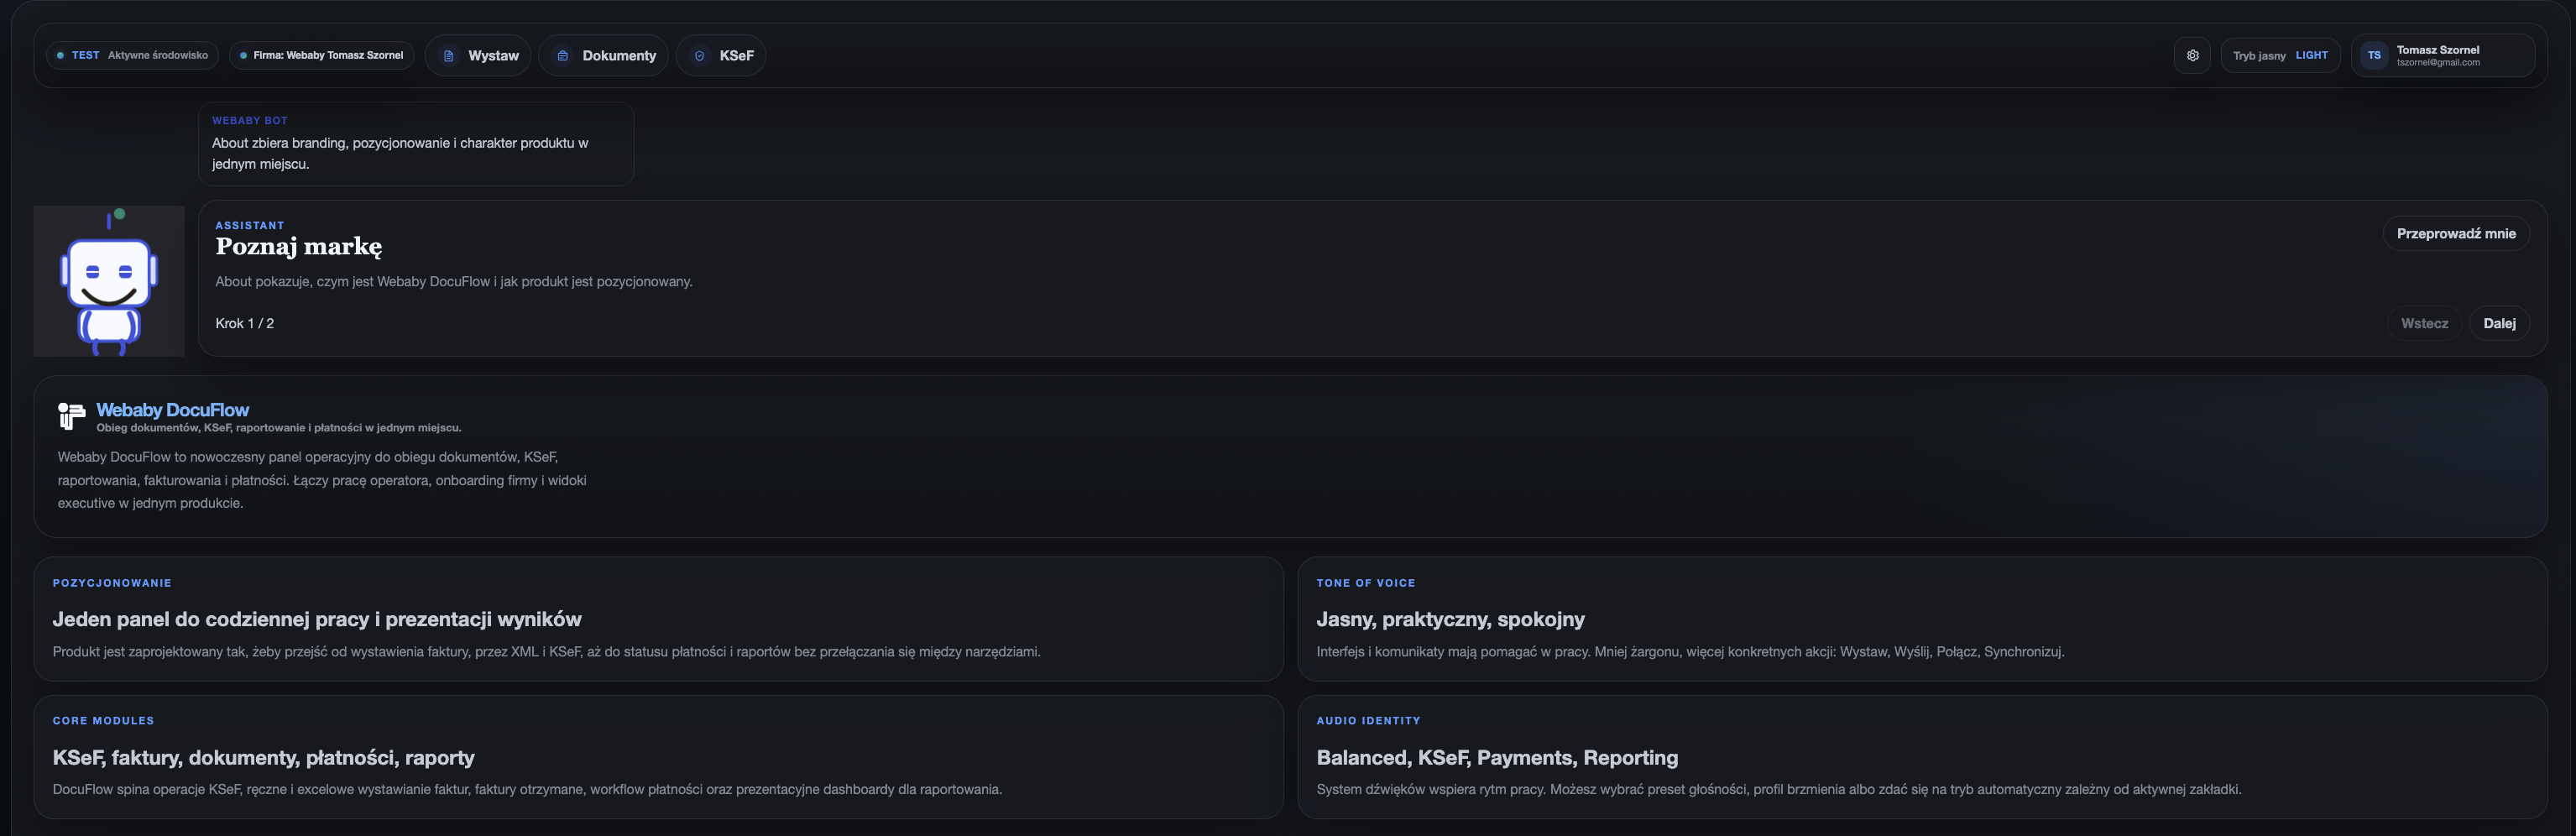
Task: Click the WEBABY BOT speech bubble
Action: pyautogui.click(x=416, y=144)
